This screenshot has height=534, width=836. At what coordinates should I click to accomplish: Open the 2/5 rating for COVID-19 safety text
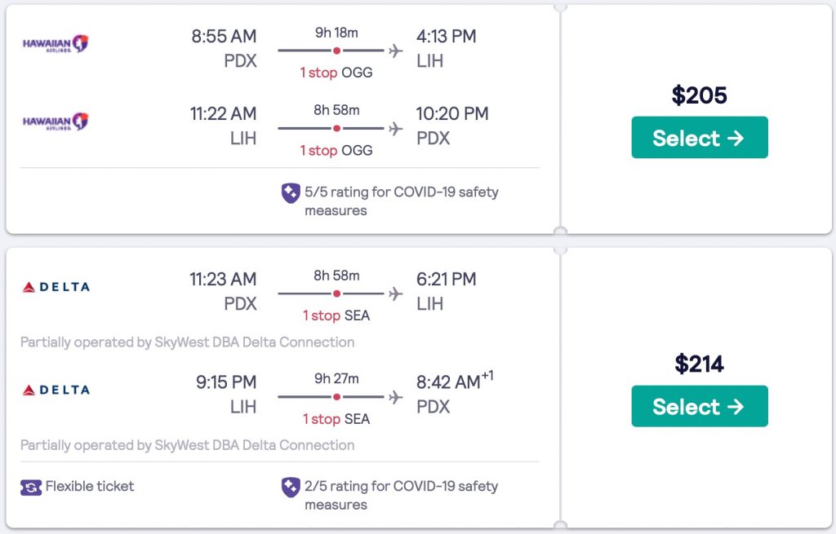click(401, 495)
